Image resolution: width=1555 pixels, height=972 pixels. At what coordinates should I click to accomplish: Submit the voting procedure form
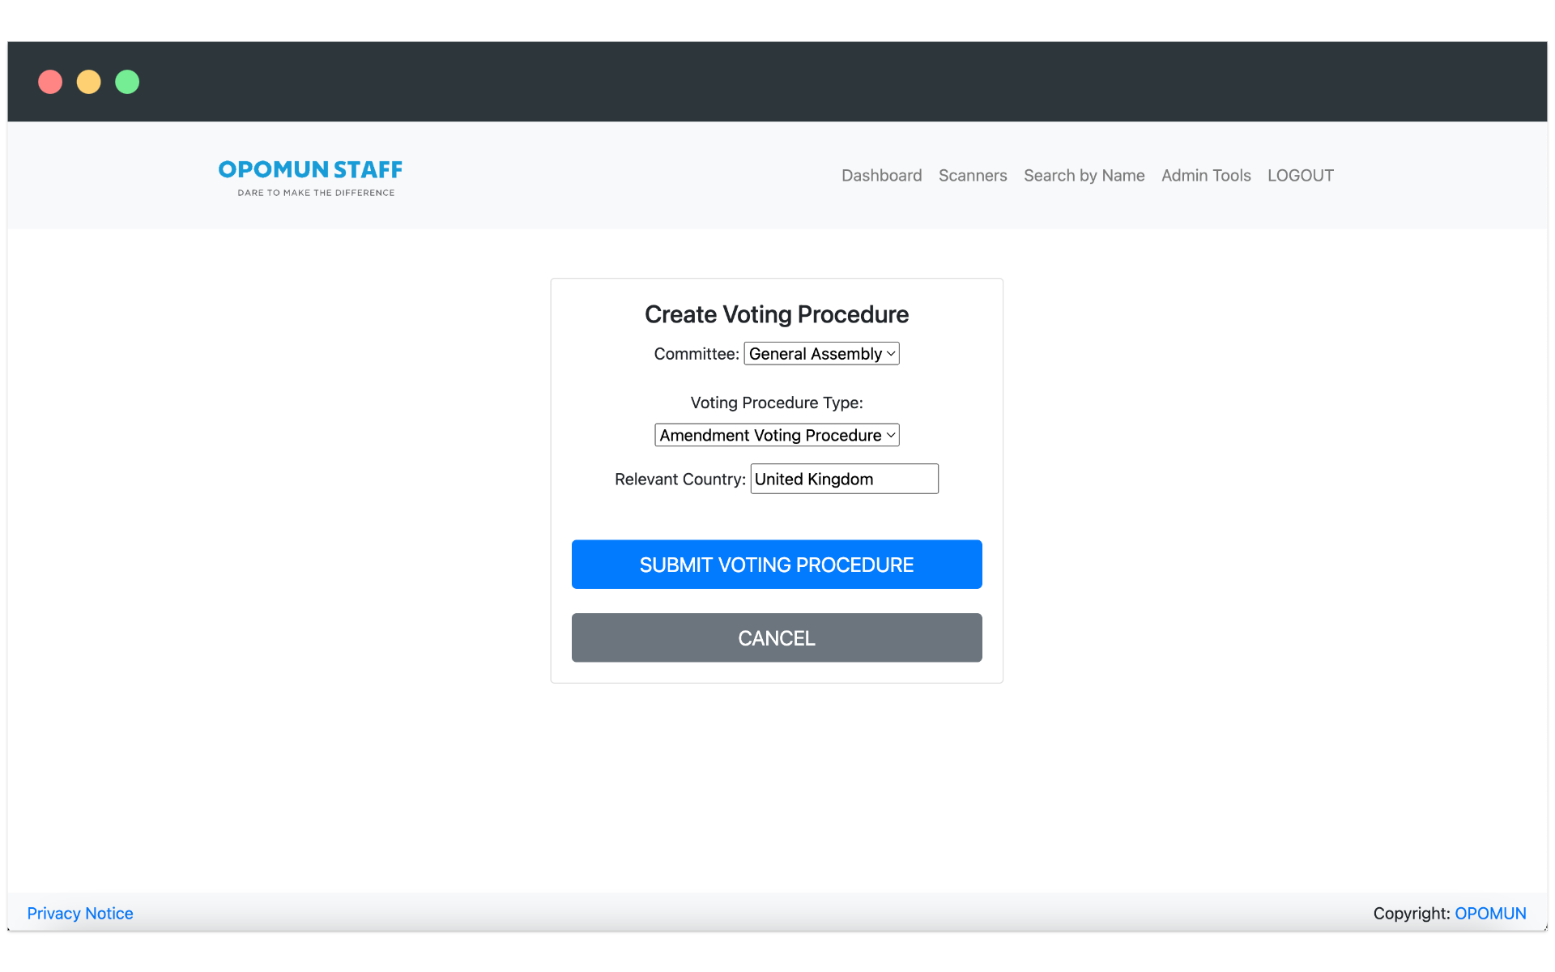coord(776,563)
